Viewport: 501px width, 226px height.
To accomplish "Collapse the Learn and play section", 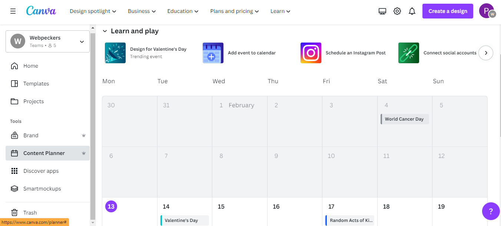I will coord(105,31).
